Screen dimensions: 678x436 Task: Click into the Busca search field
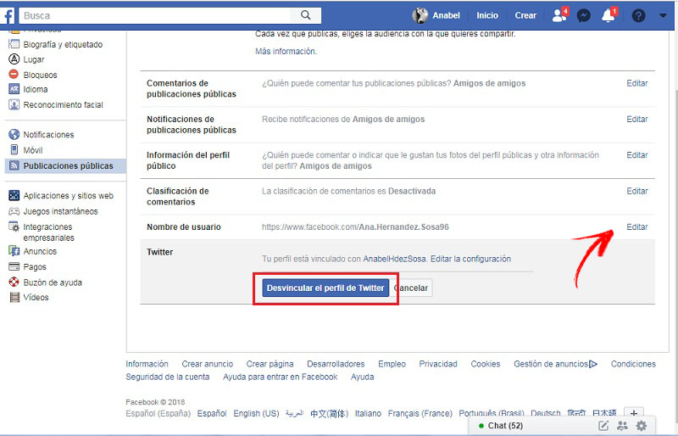pos(155,15)
